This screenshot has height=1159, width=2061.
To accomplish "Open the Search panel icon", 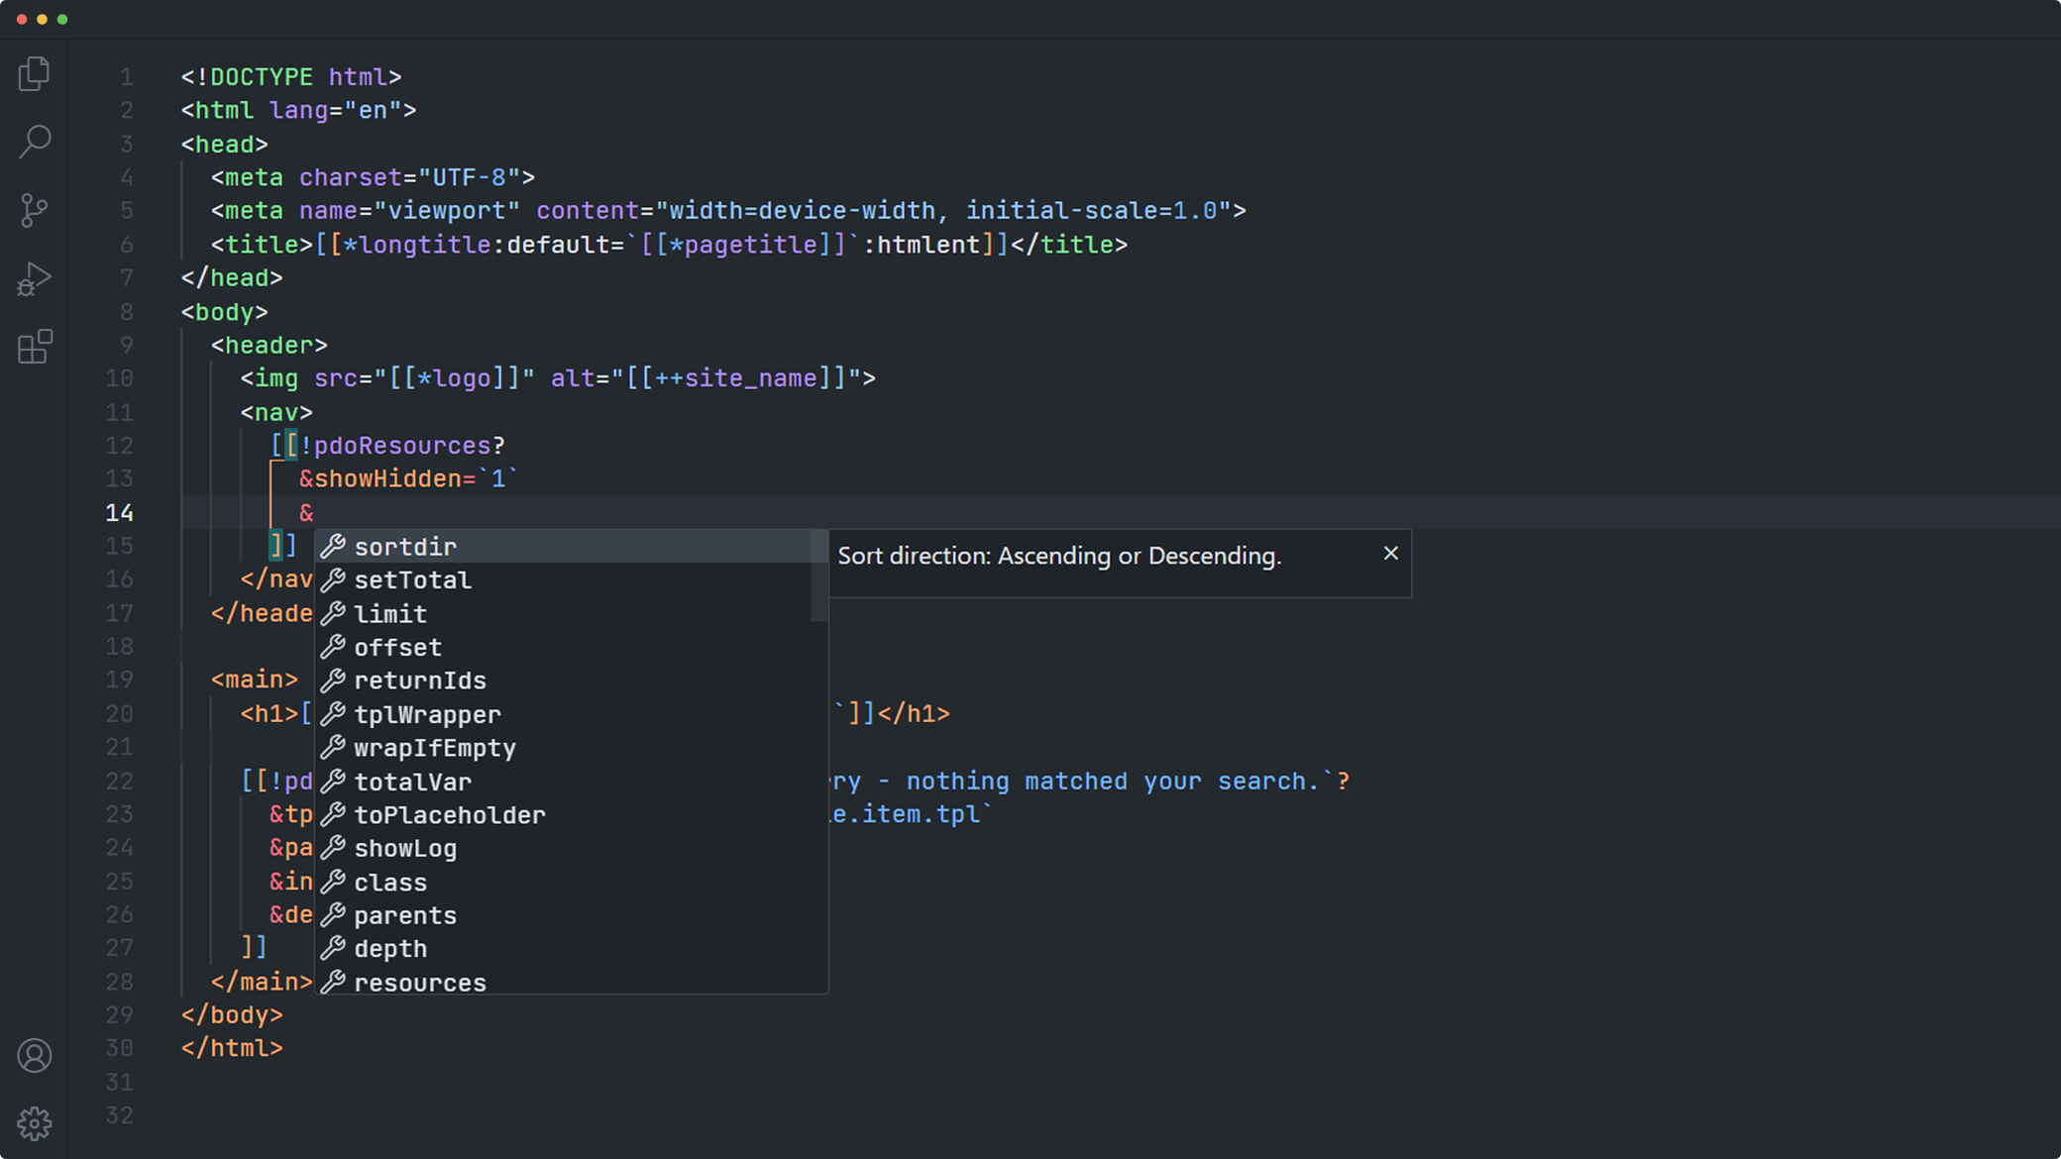I will [x=35, y=142].
